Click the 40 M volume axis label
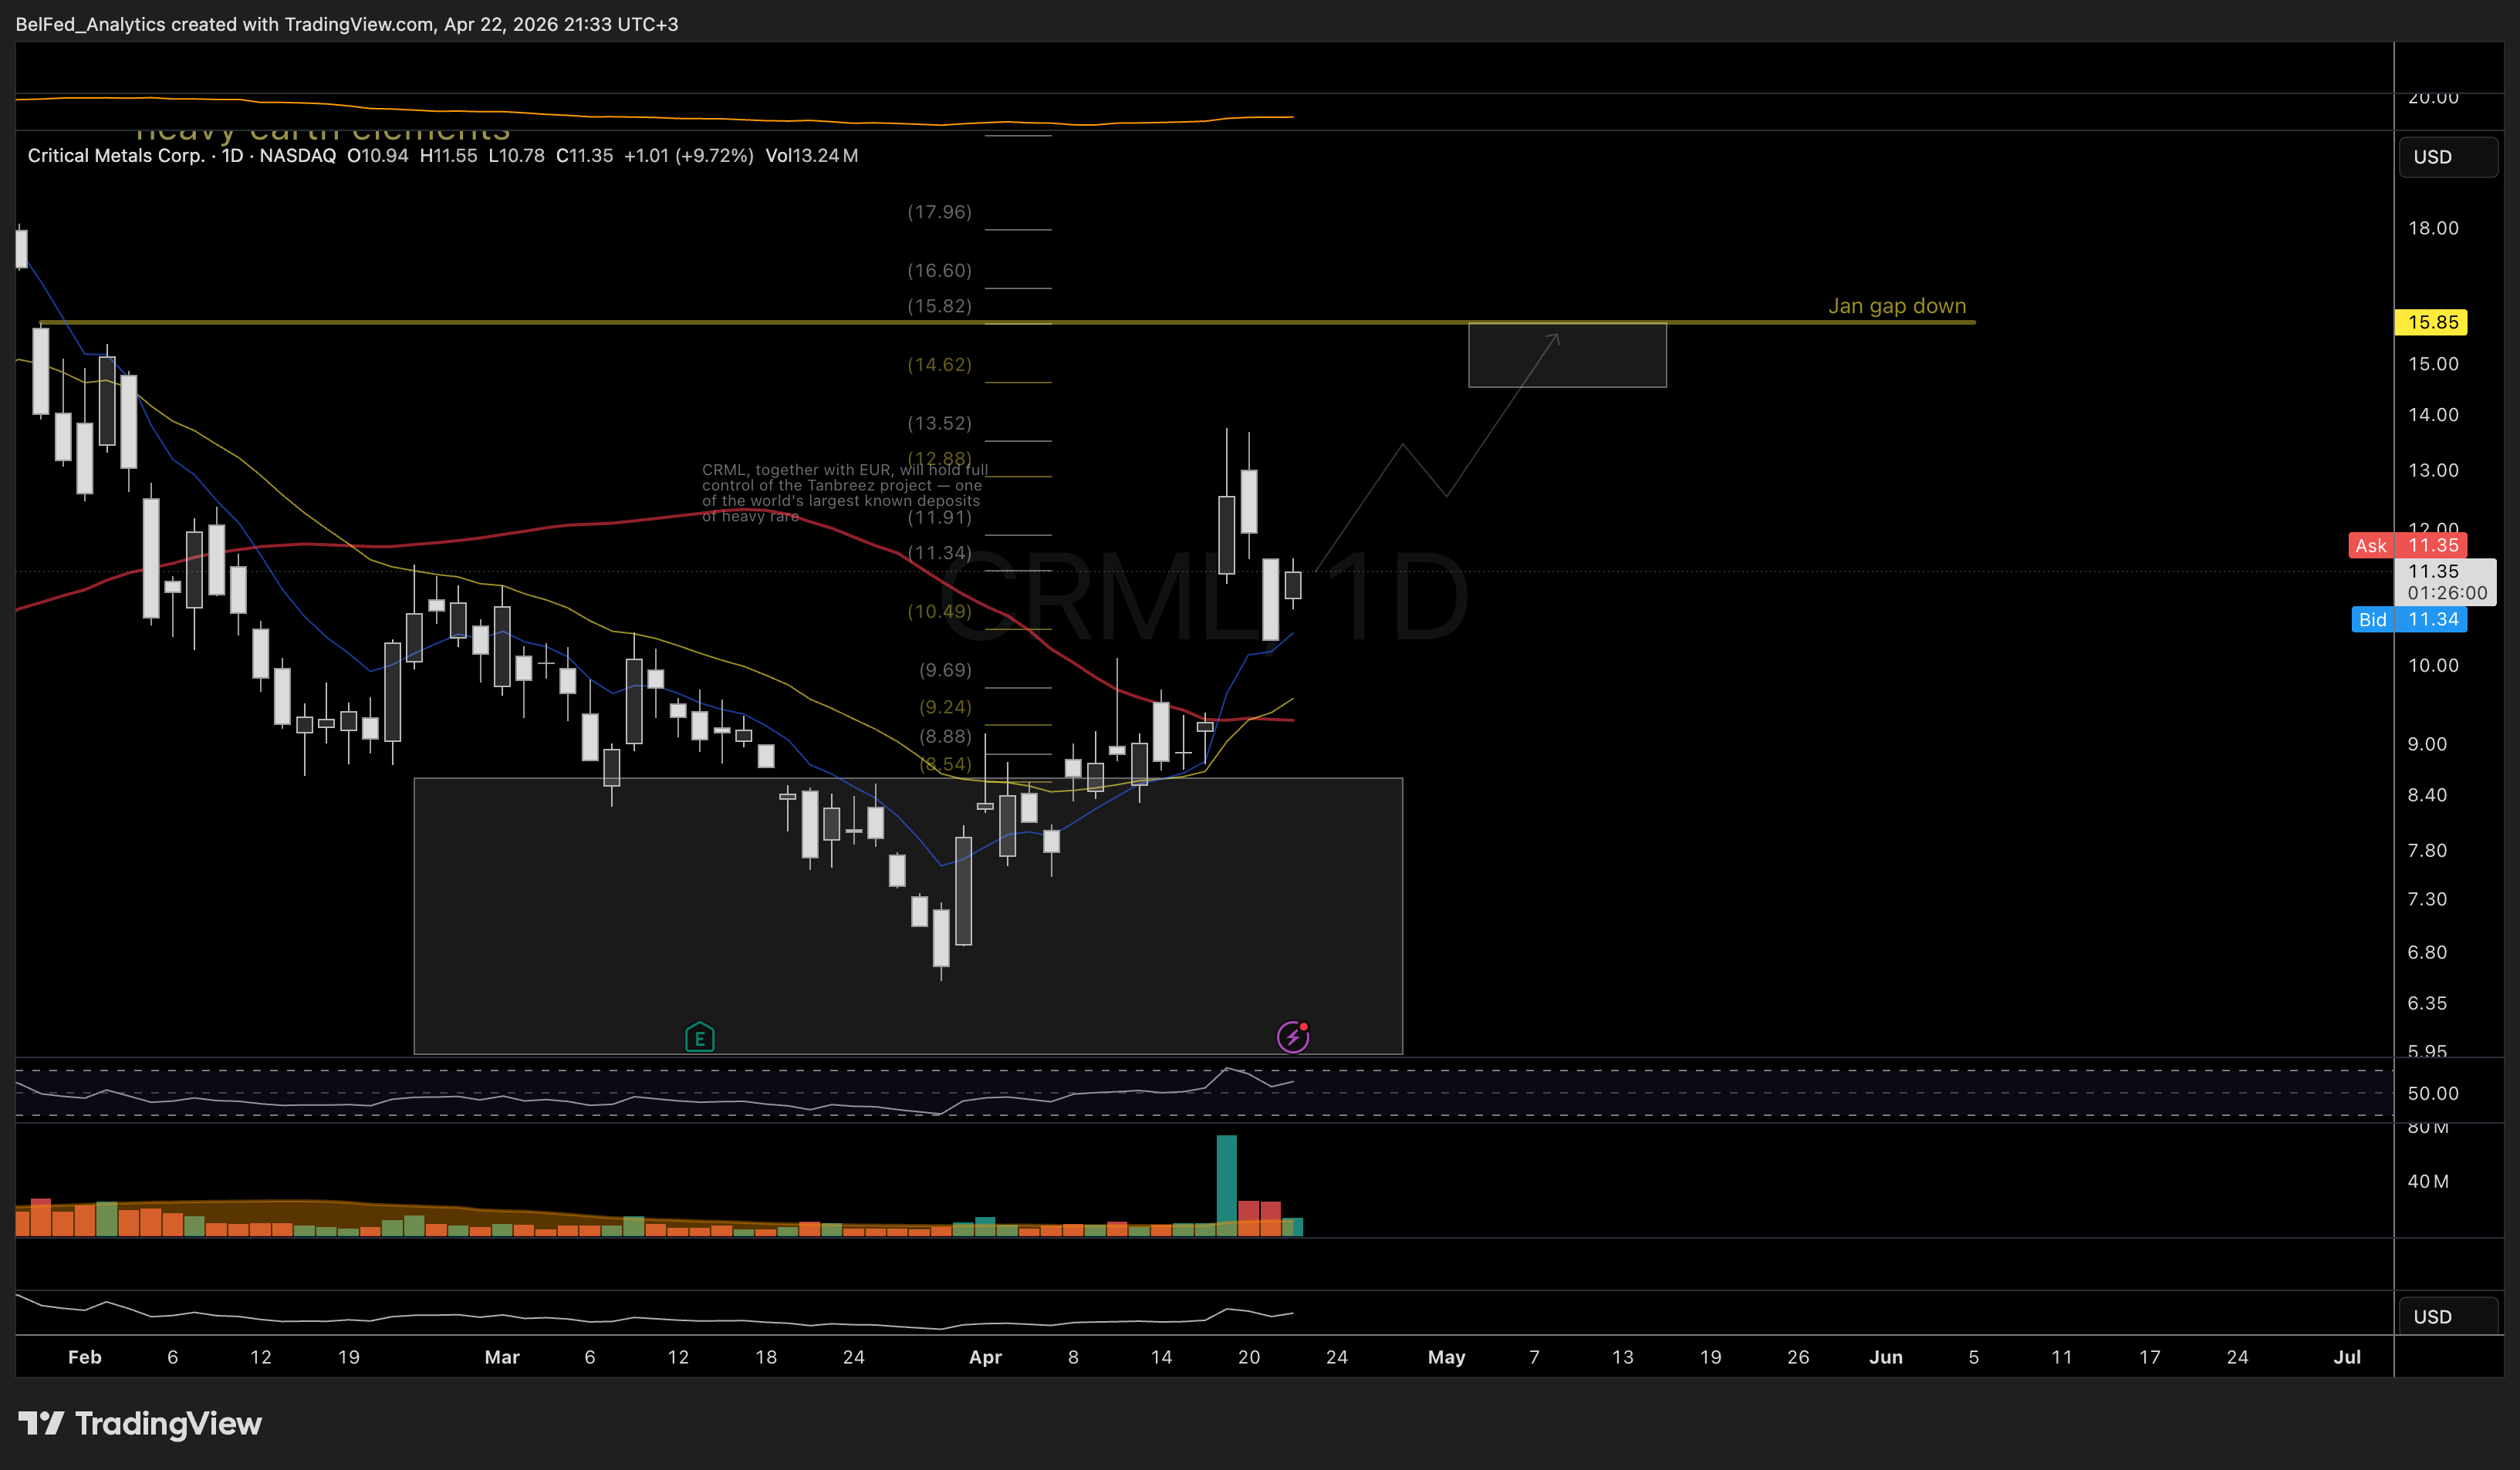The height and width of the screenshot is (1470, 2520). (2428, 1182)
